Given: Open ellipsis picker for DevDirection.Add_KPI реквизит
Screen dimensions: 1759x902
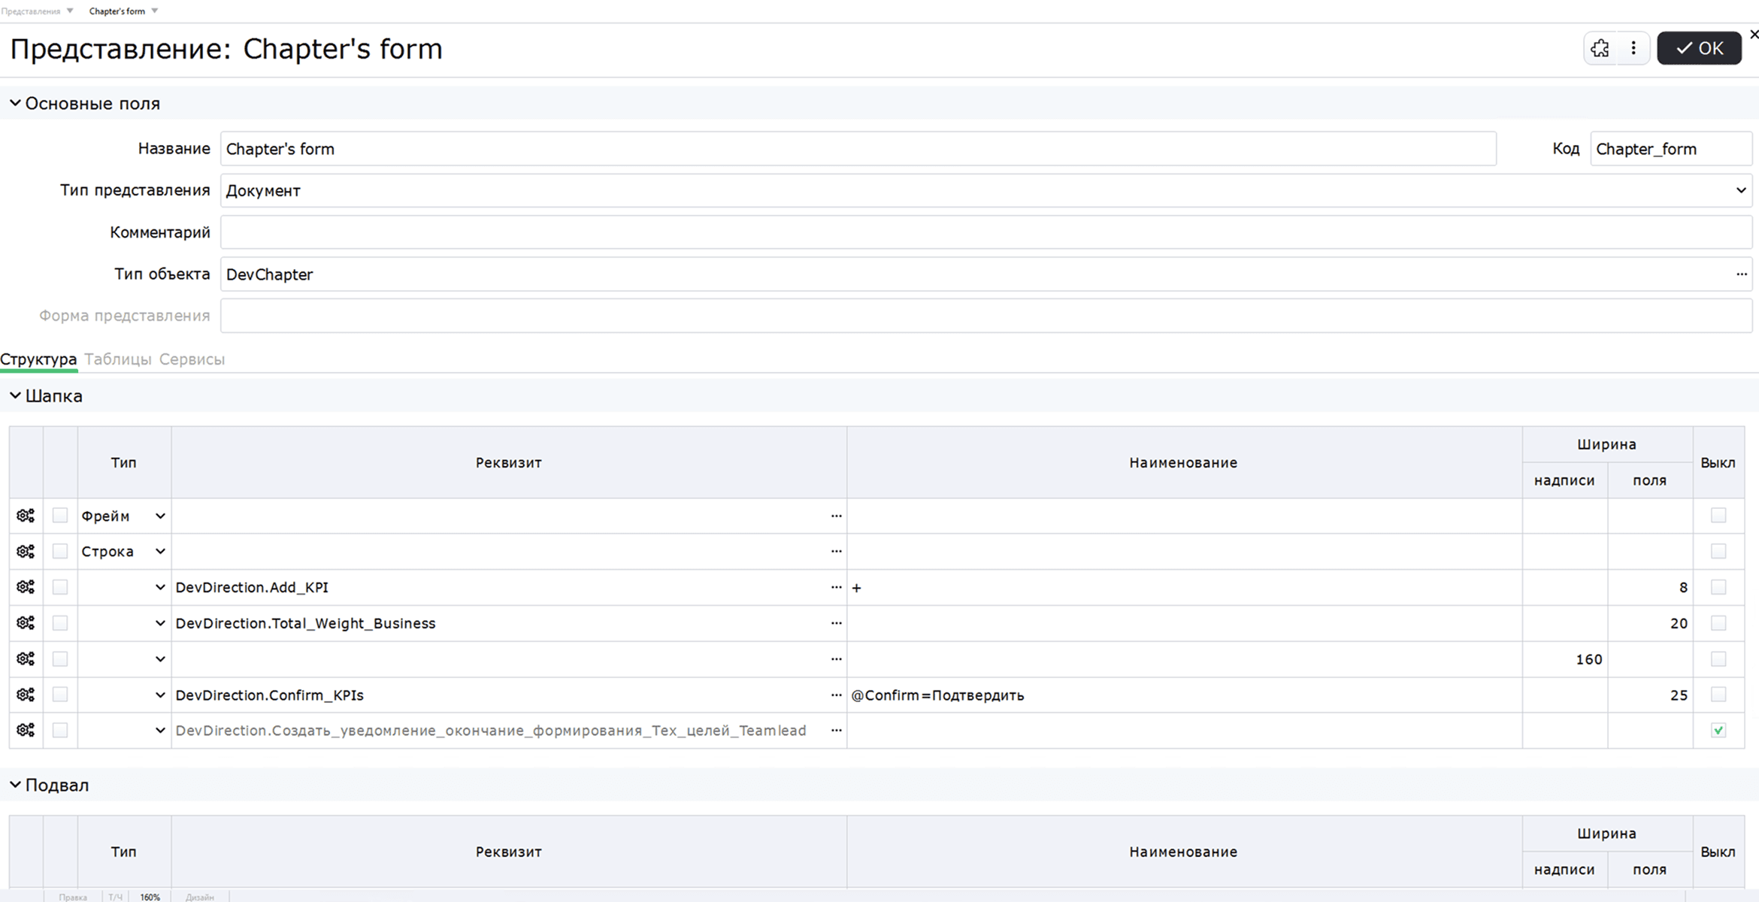Looking at the screenshot, I should pyautogui.click(x=836, y=587).
